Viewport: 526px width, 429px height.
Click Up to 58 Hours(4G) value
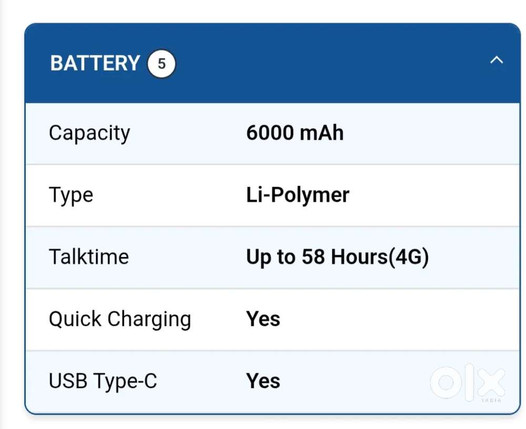tap(338, 257)
